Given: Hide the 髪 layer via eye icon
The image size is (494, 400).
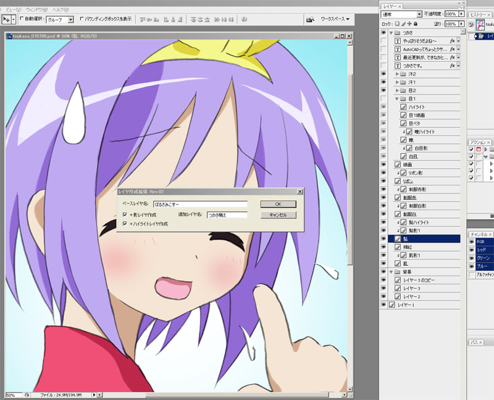Looking at the screenshot, I should click(383, 239).
